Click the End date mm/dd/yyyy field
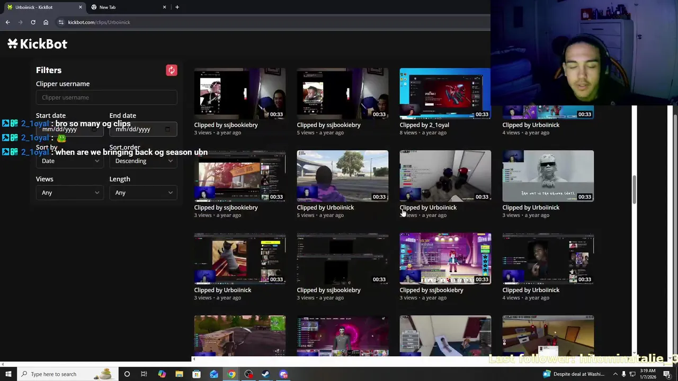 click(x=143, y=129)
